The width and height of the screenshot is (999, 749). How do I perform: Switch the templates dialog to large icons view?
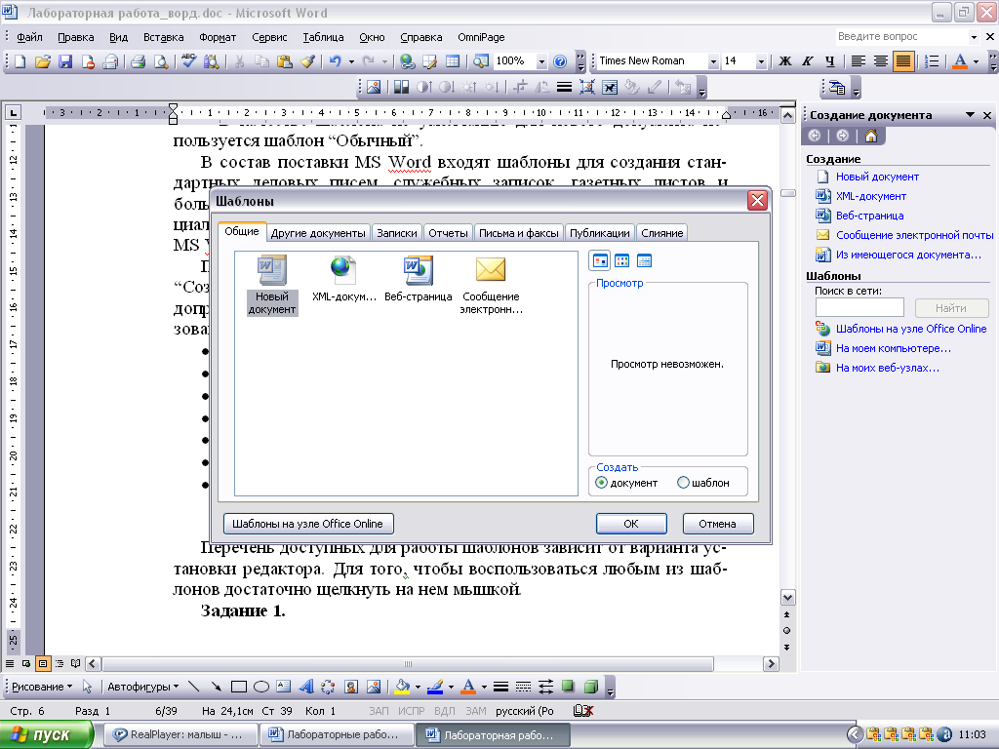point(600,260)
